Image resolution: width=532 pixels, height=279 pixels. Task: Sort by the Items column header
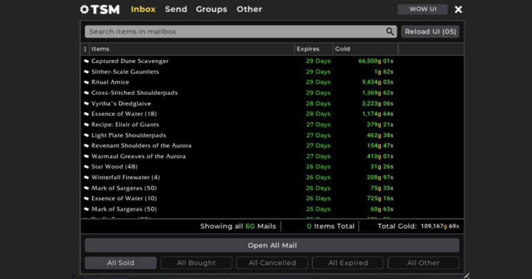(100, 49)
